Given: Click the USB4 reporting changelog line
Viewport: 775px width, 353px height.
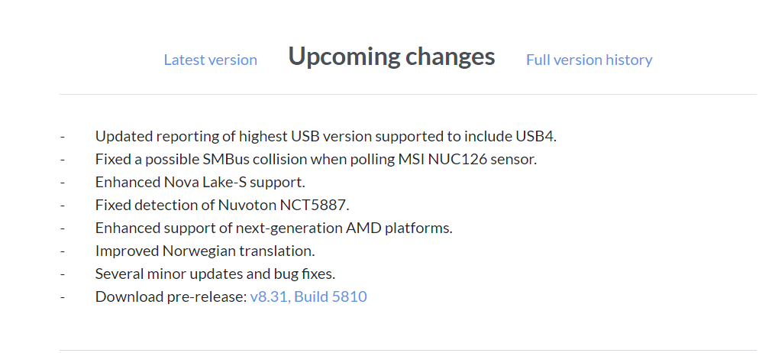Looking at the screenshot, I should tap(326, 137).
